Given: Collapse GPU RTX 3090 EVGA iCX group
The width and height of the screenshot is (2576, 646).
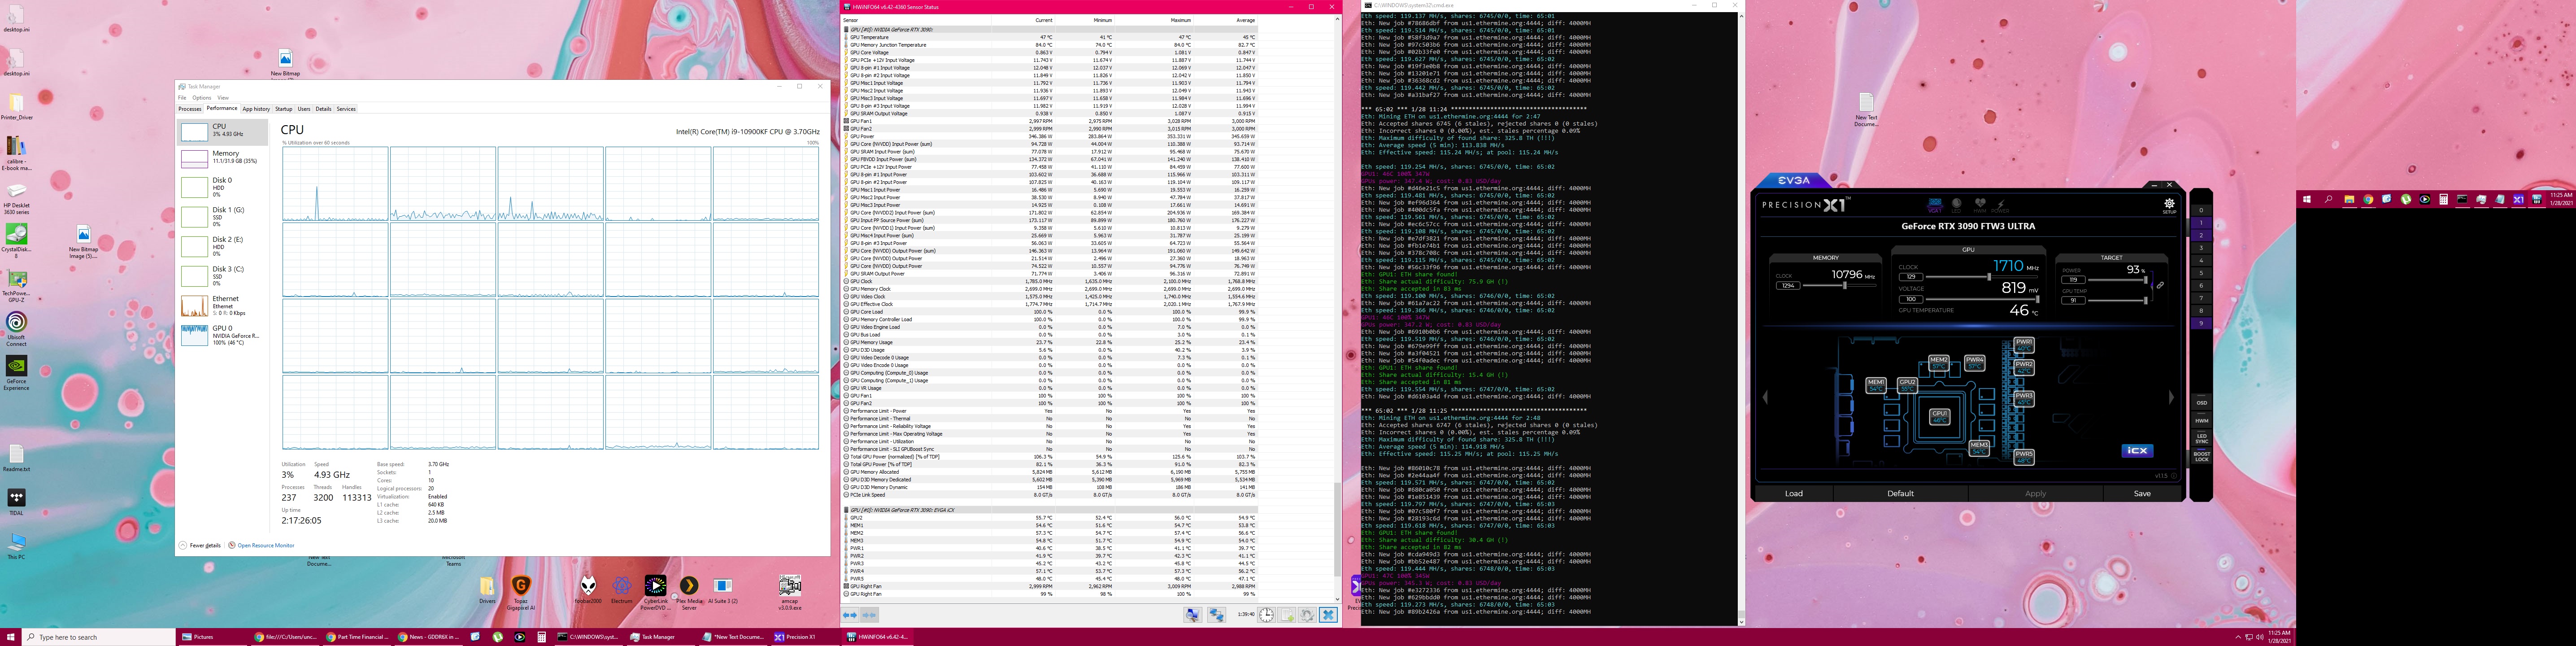Looking at the screenshot, I should (x=846, y=510).
